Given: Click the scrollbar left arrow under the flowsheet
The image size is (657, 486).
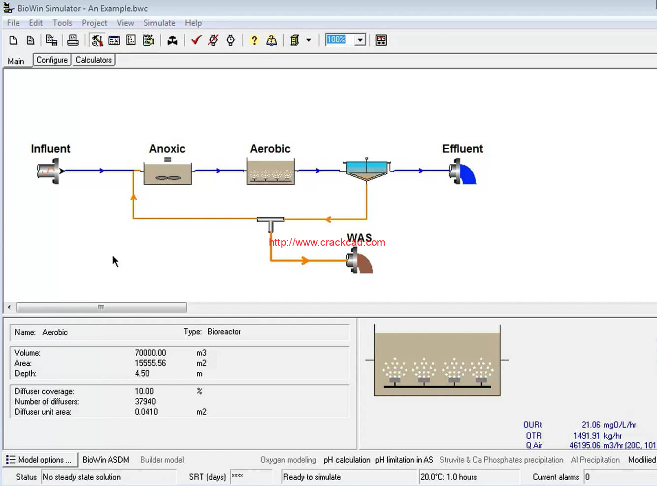Looking at the screenshot, I should tap(9, 307).
